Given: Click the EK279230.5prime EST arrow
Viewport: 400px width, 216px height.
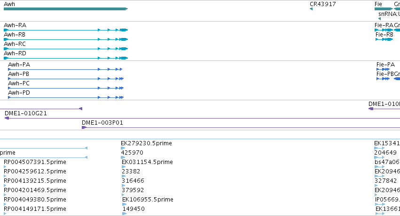Looking at the screenshot, I should (x=123, y=148).
